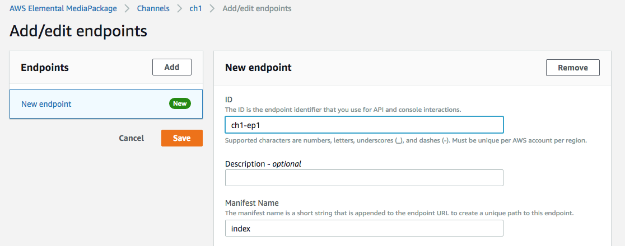Go to the Channels breadcrumb link
Screen dimensions: 625x246
[x=153, y=8]
